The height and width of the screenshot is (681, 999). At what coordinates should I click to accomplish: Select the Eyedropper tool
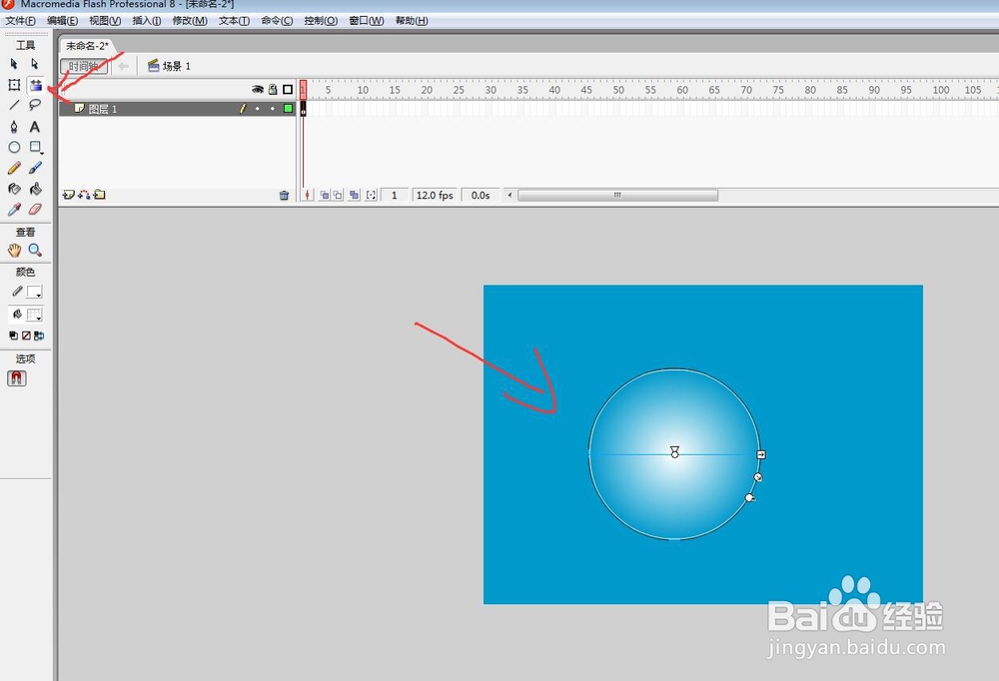point(14,210)
